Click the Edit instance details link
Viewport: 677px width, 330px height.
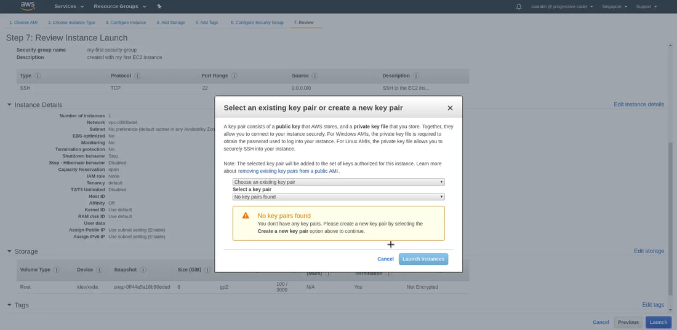(638, 104)
